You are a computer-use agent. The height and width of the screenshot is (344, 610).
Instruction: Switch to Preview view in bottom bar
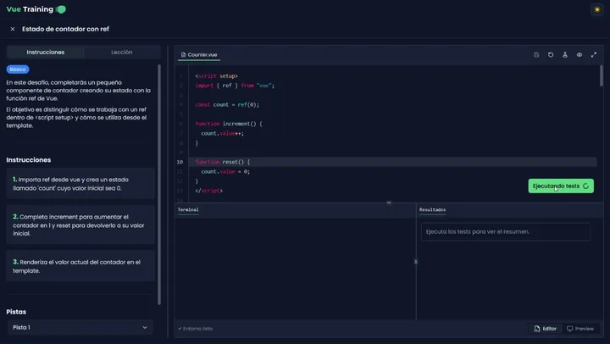[x=580, y=329]
